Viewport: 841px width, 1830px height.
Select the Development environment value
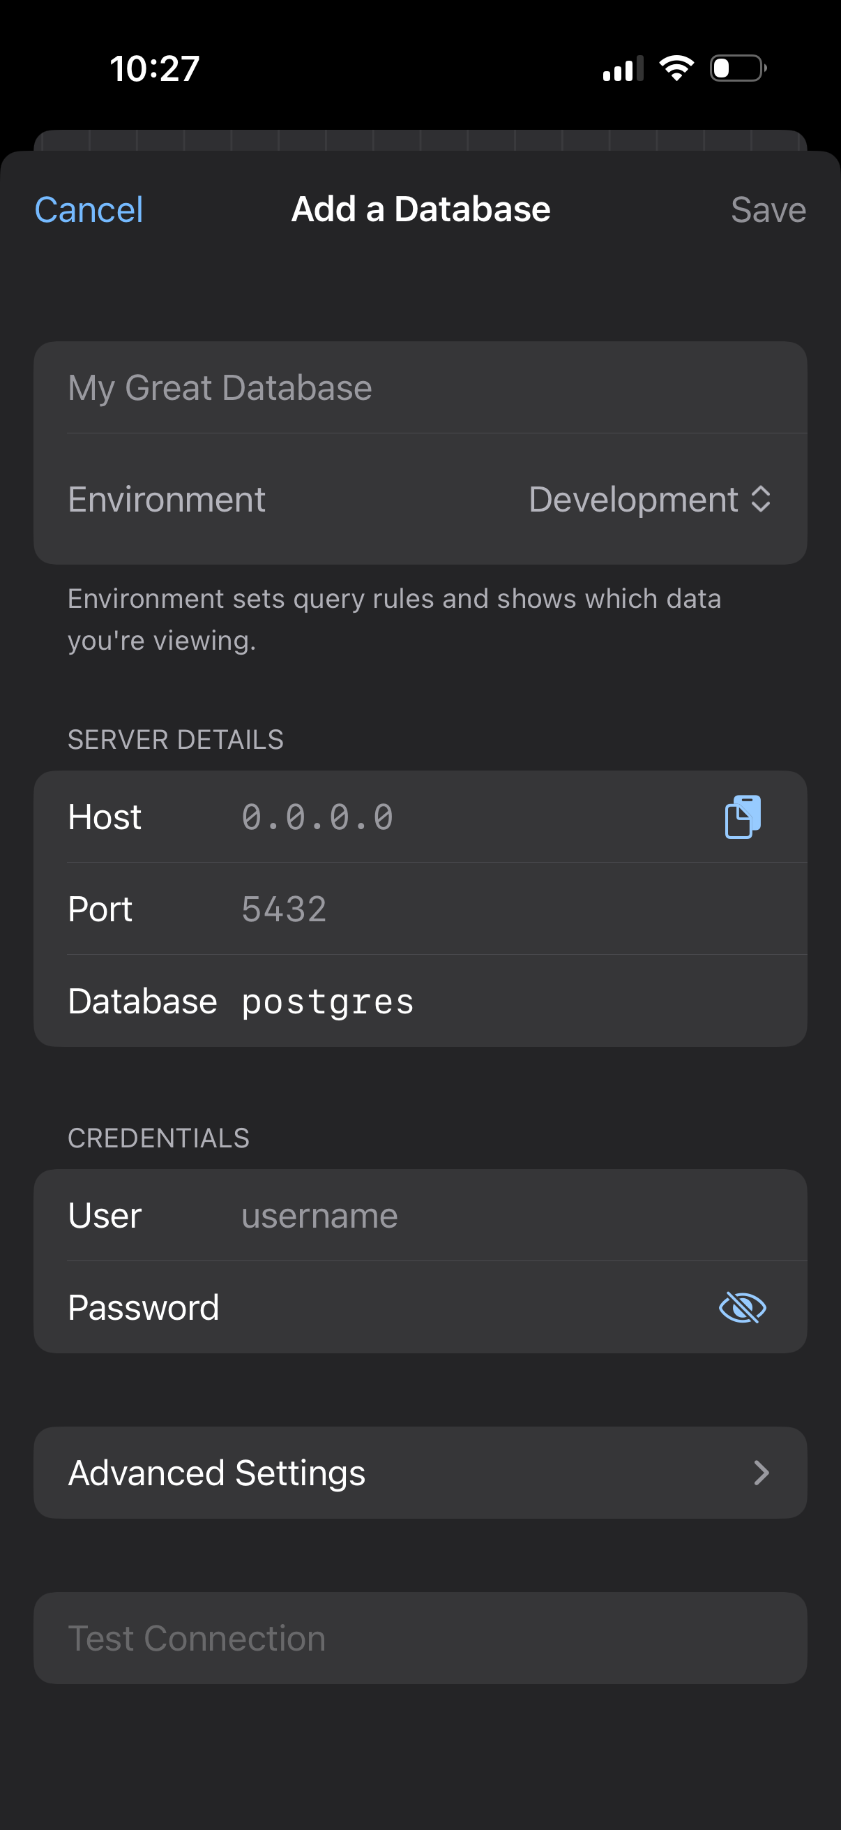(634, 499)
